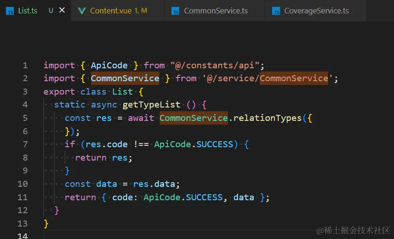Click the TS icon on CoverageService.ts tab
This screenshot has height=239, width=394.
tap(276, 11)
